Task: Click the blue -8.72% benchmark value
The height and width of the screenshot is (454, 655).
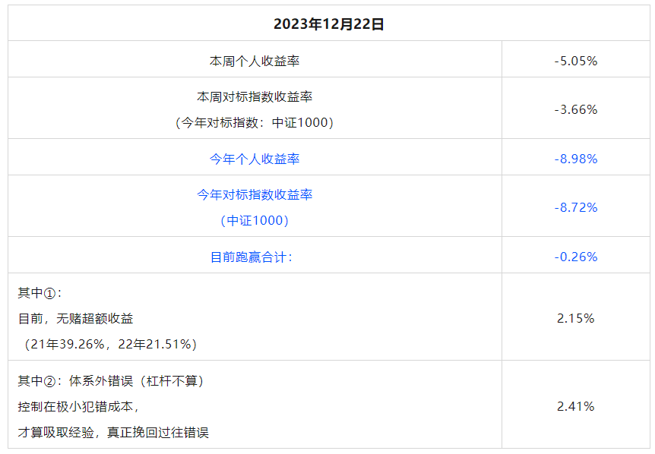Action: point(576,207)
